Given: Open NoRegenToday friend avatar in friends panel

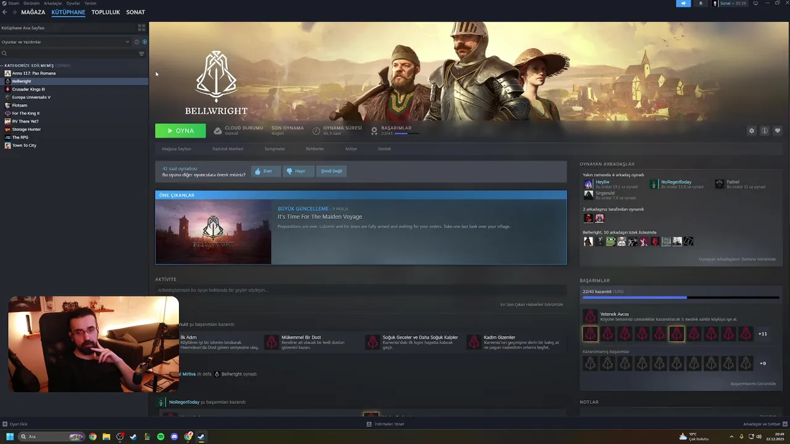Looking at the screenshot, I should (654, 184).
